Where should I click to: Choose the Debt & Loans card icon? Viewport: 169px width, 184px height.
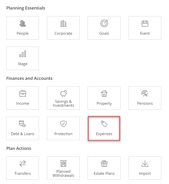(x=22, y=124)
